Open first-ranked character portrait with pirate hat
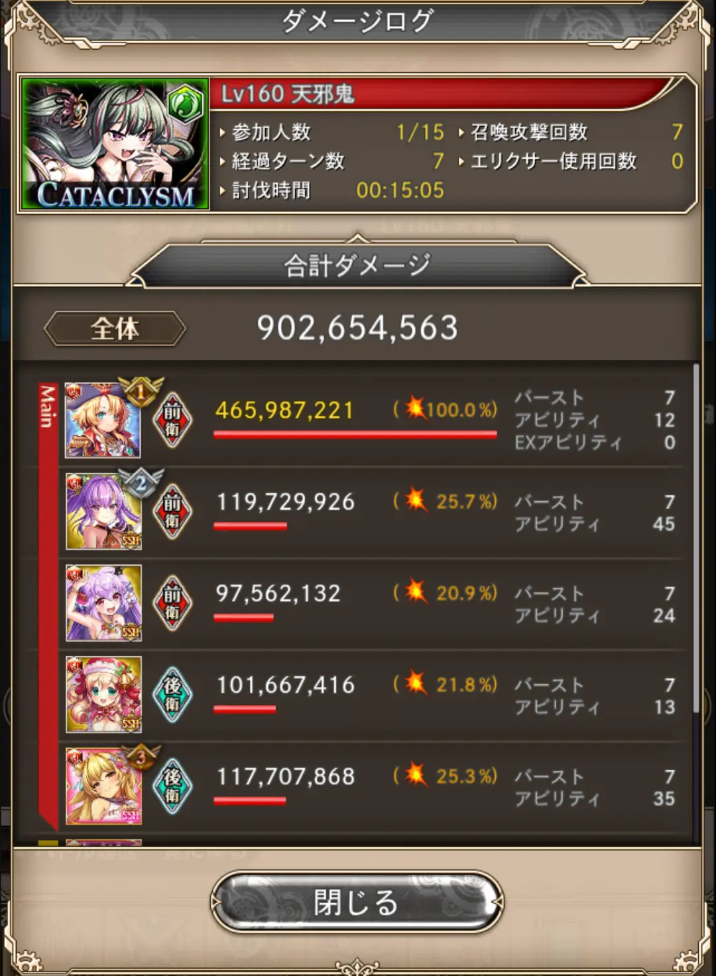716x976 pixels. (x=103, y=420)
